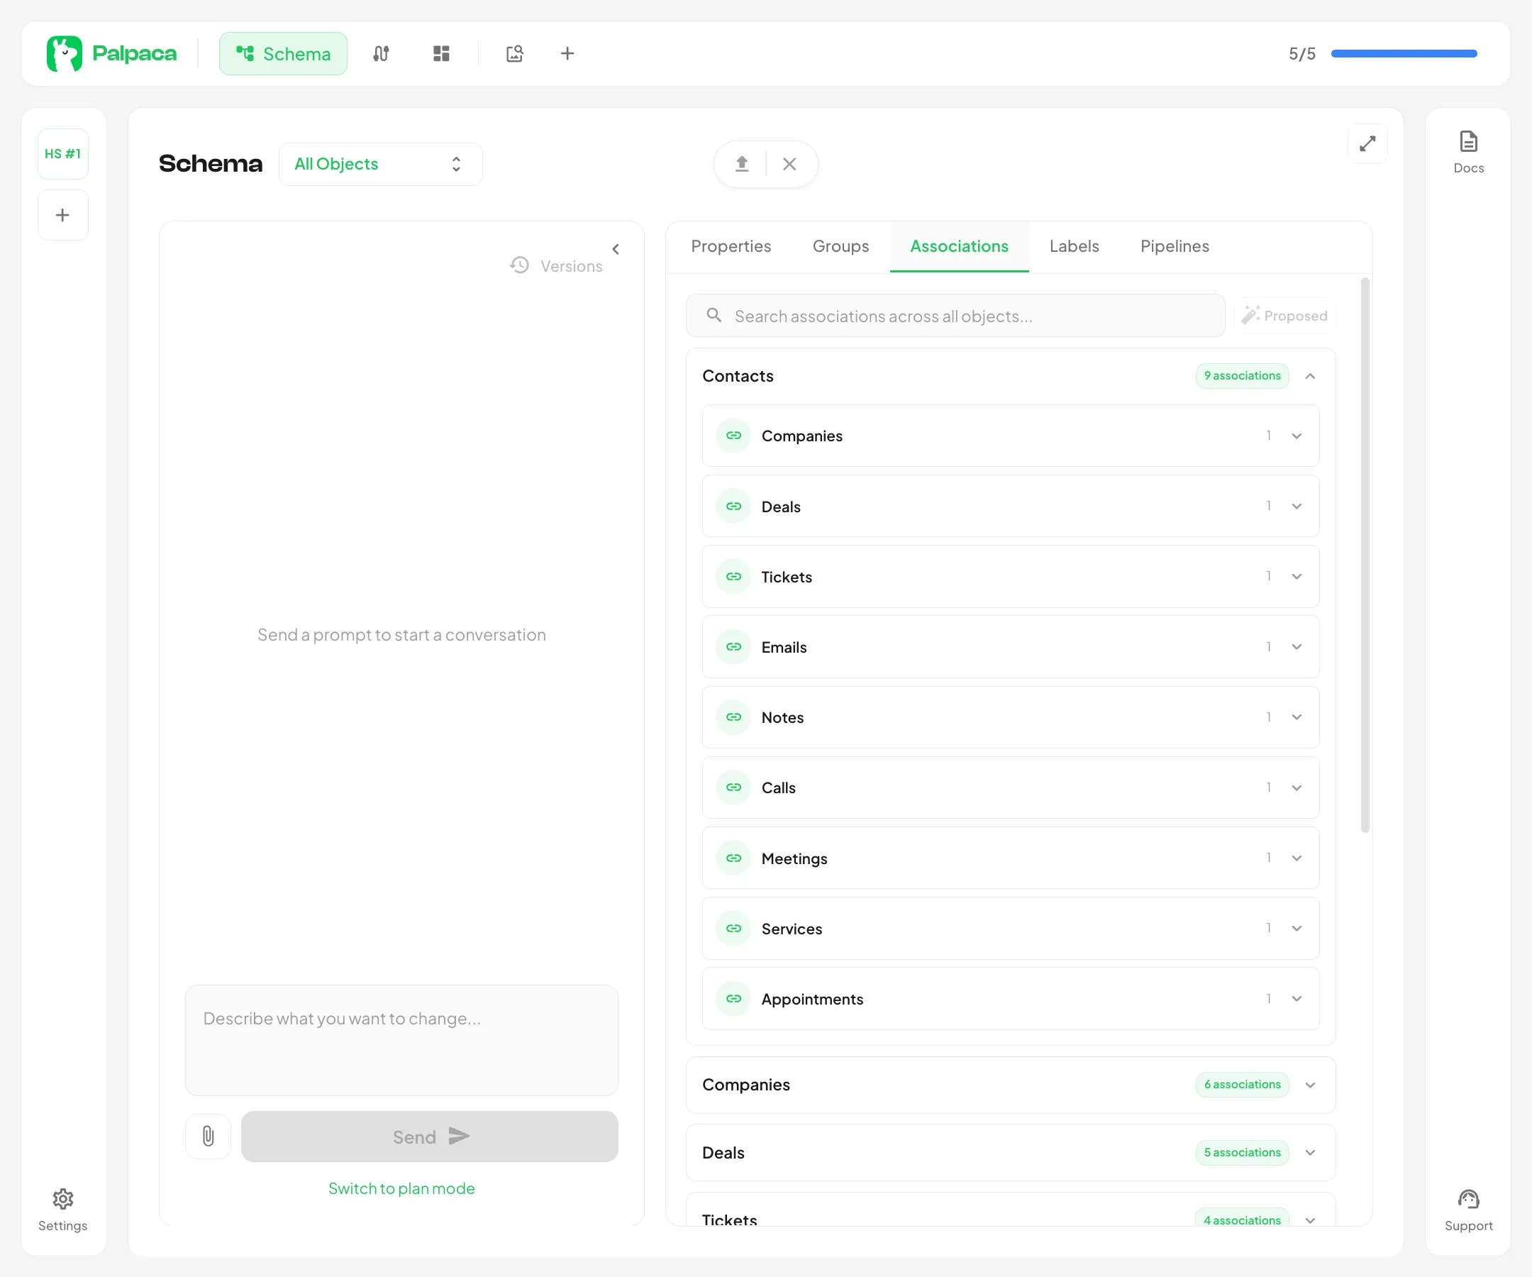Collapse the Contacts associations section
This screenshot has height=1277, width=1532.
point(1310,376)
